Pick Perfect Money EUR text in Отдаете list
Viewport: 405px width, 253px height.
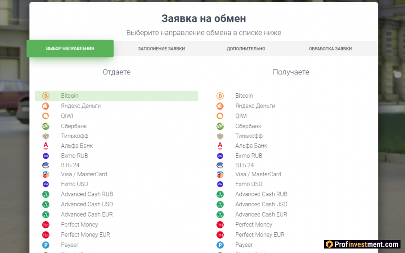[85, 235]
